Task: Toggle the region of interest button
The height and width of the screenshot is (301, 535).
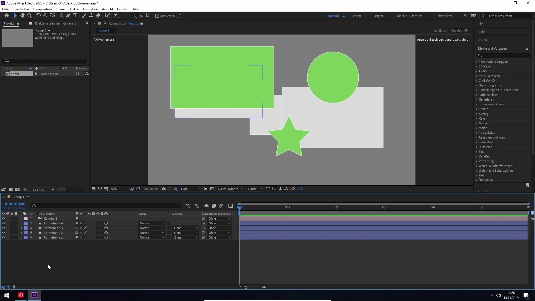Action: (x=206, y=189)
